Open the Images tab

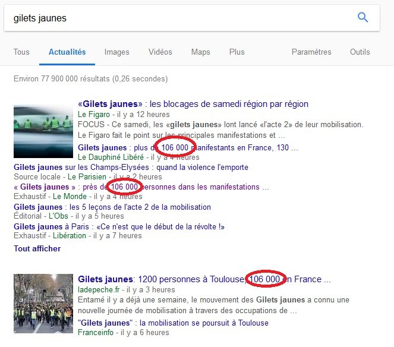(116, 52)
